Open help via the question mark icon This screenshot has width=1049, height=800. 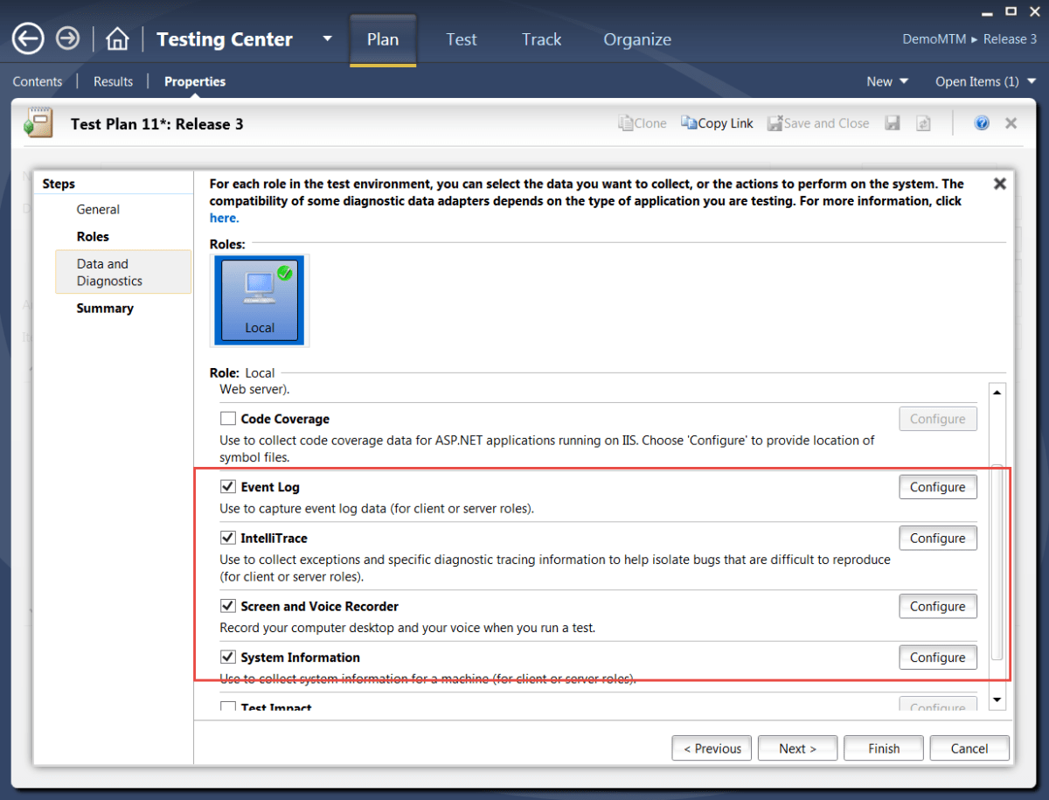tap(982, 122)
